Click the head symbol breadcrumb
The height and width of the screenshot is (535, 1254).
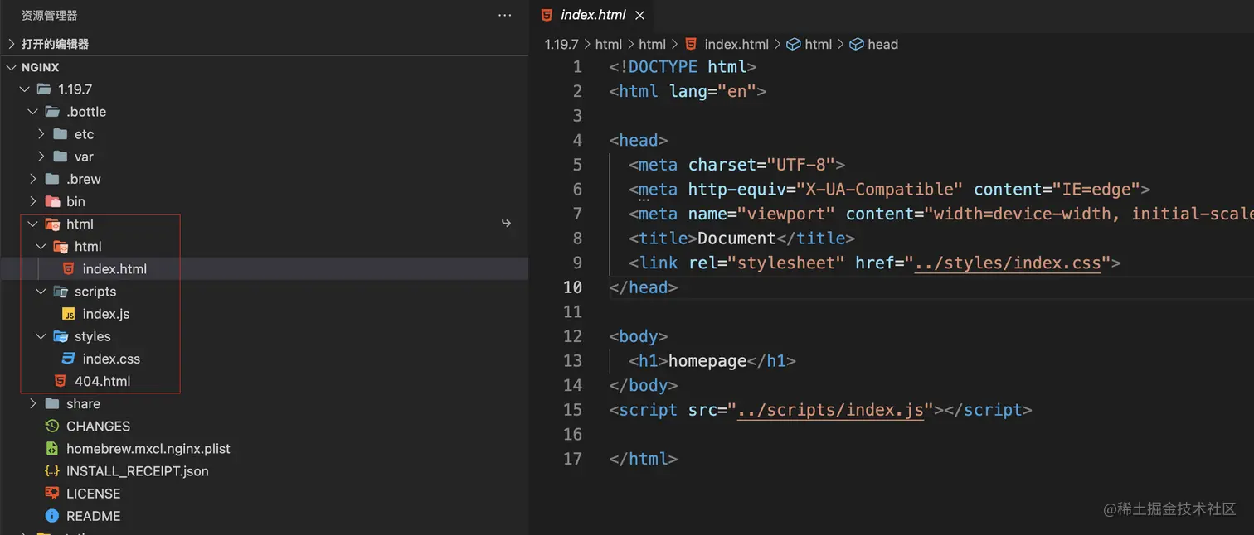(882, 44)
